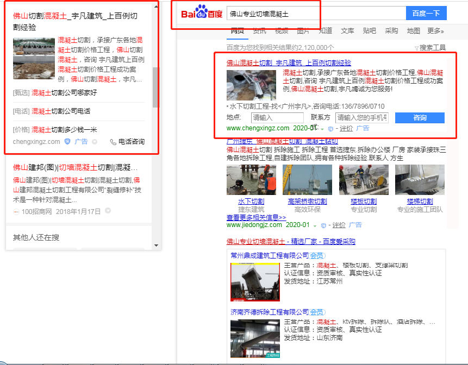Viewport: 468px width, 365px height.
Task: Click the blue 咨询 button
Action: pos(420,118)
